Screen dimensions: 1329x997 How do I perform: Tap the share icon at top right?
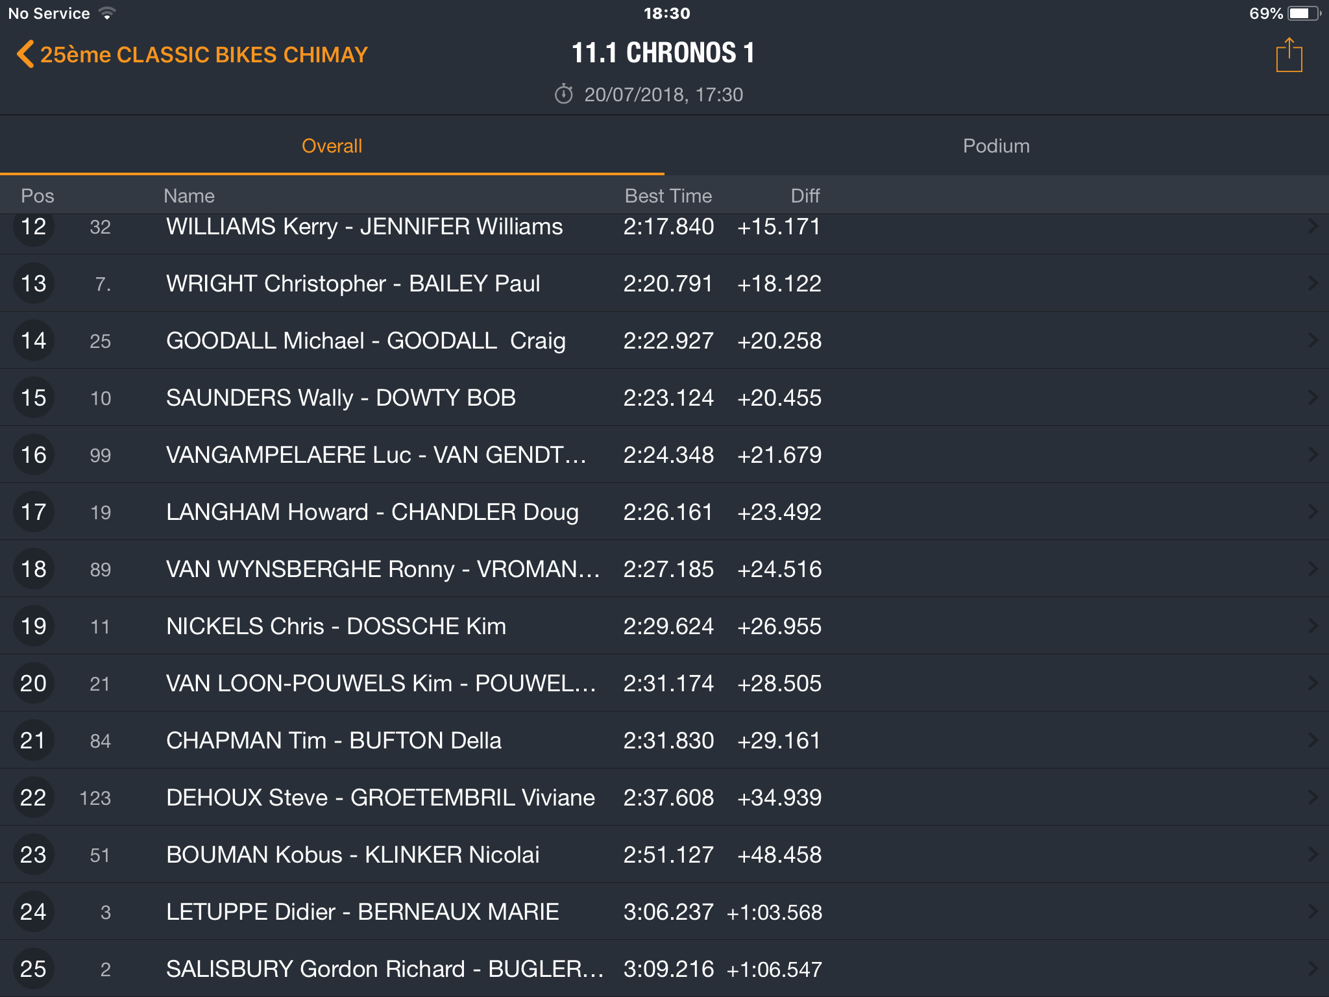pyautogui.click(x=1289, y=55)
